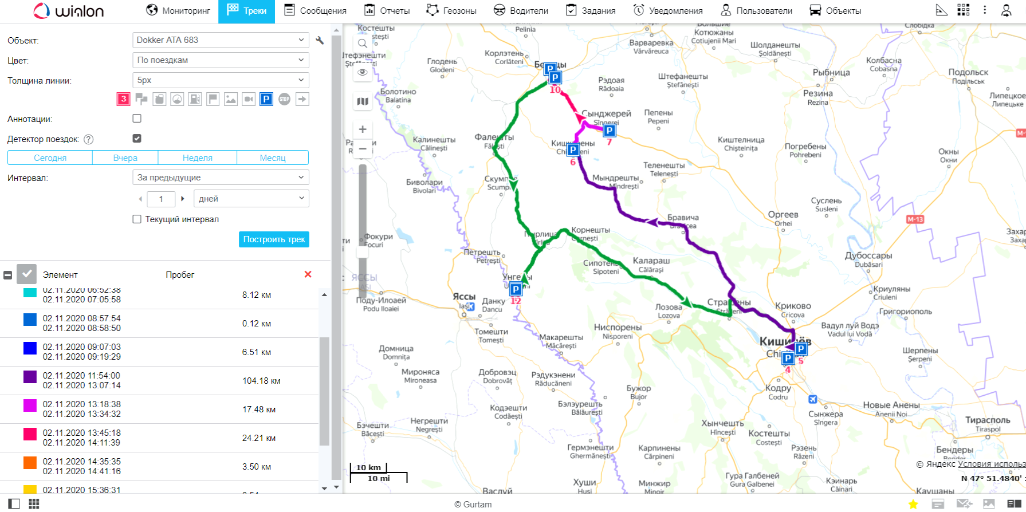The height and width of the screenshot is (512, 1026).
Task: Click the wrench icon beside object selector
Action: (320, 41)
